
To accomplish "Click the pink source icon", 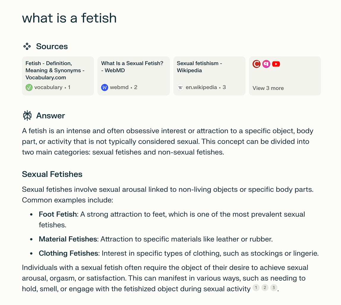I will (x=266, y=64).
